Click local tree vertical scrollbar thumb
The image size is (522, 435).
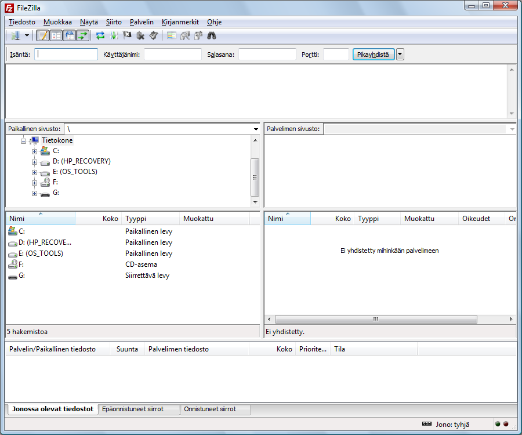coord(255,177)
